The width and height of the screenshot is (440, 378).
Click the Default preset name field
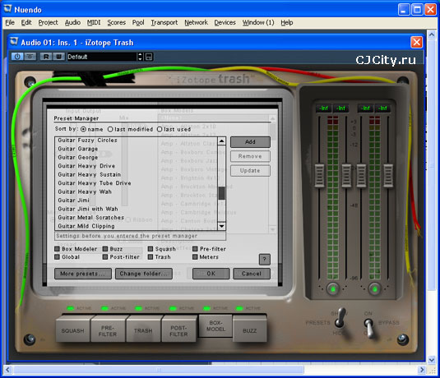[x=102, y=57]
